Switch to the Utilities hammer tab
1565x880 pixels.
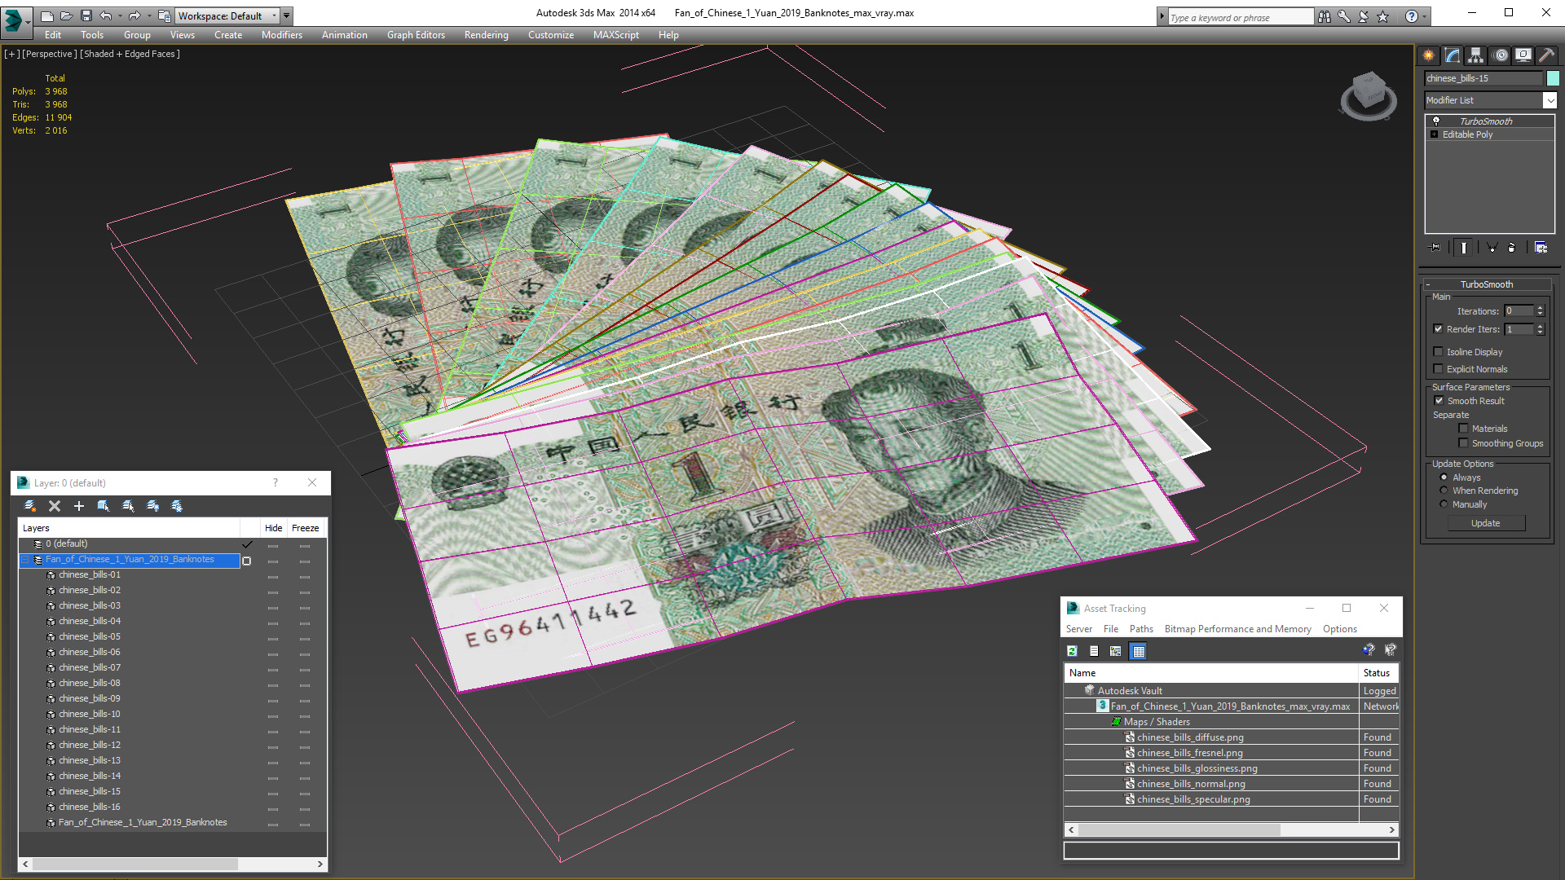click(1546, 55)
